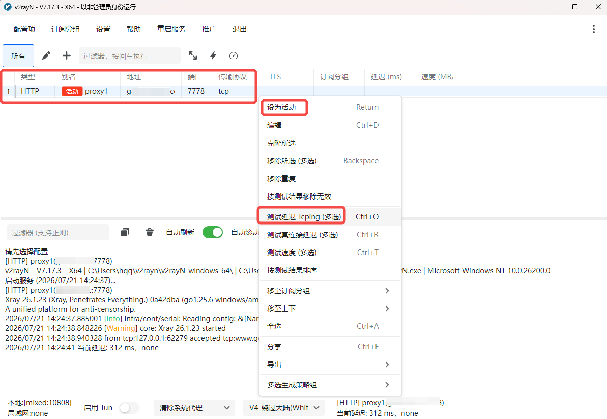The image size is (607, 419).
Task: Select the 所有 group tab
Action: (18, 56)
